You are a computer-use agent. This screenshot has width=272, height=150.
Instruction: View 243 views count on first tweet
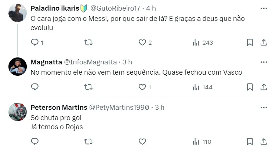point(203,42)
